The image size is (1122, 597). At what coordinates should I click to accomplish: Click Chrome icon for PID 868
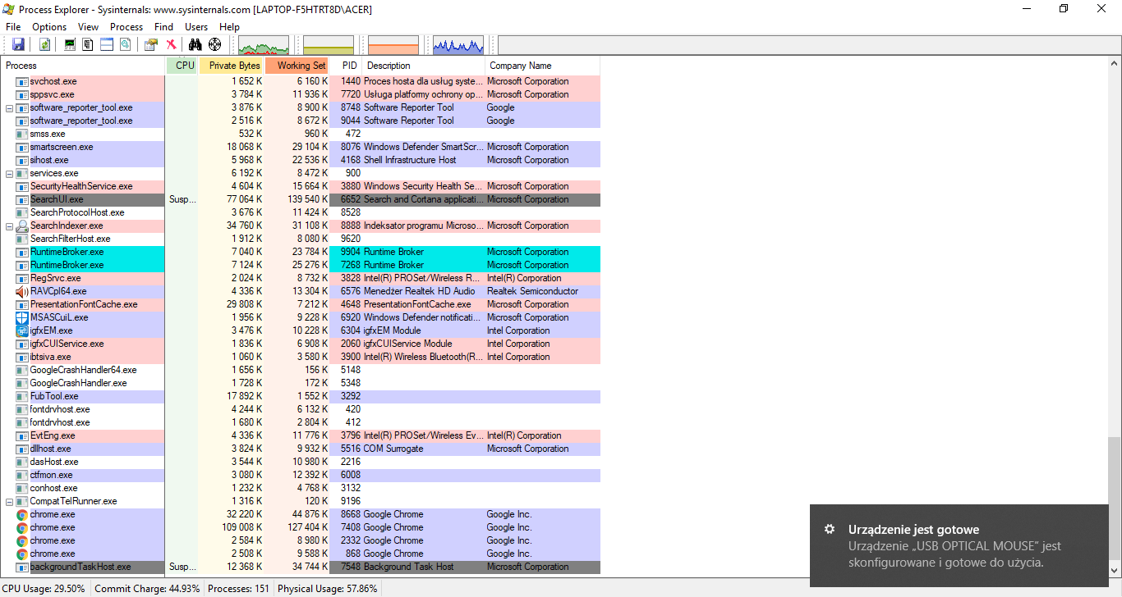tap(22, 554)
